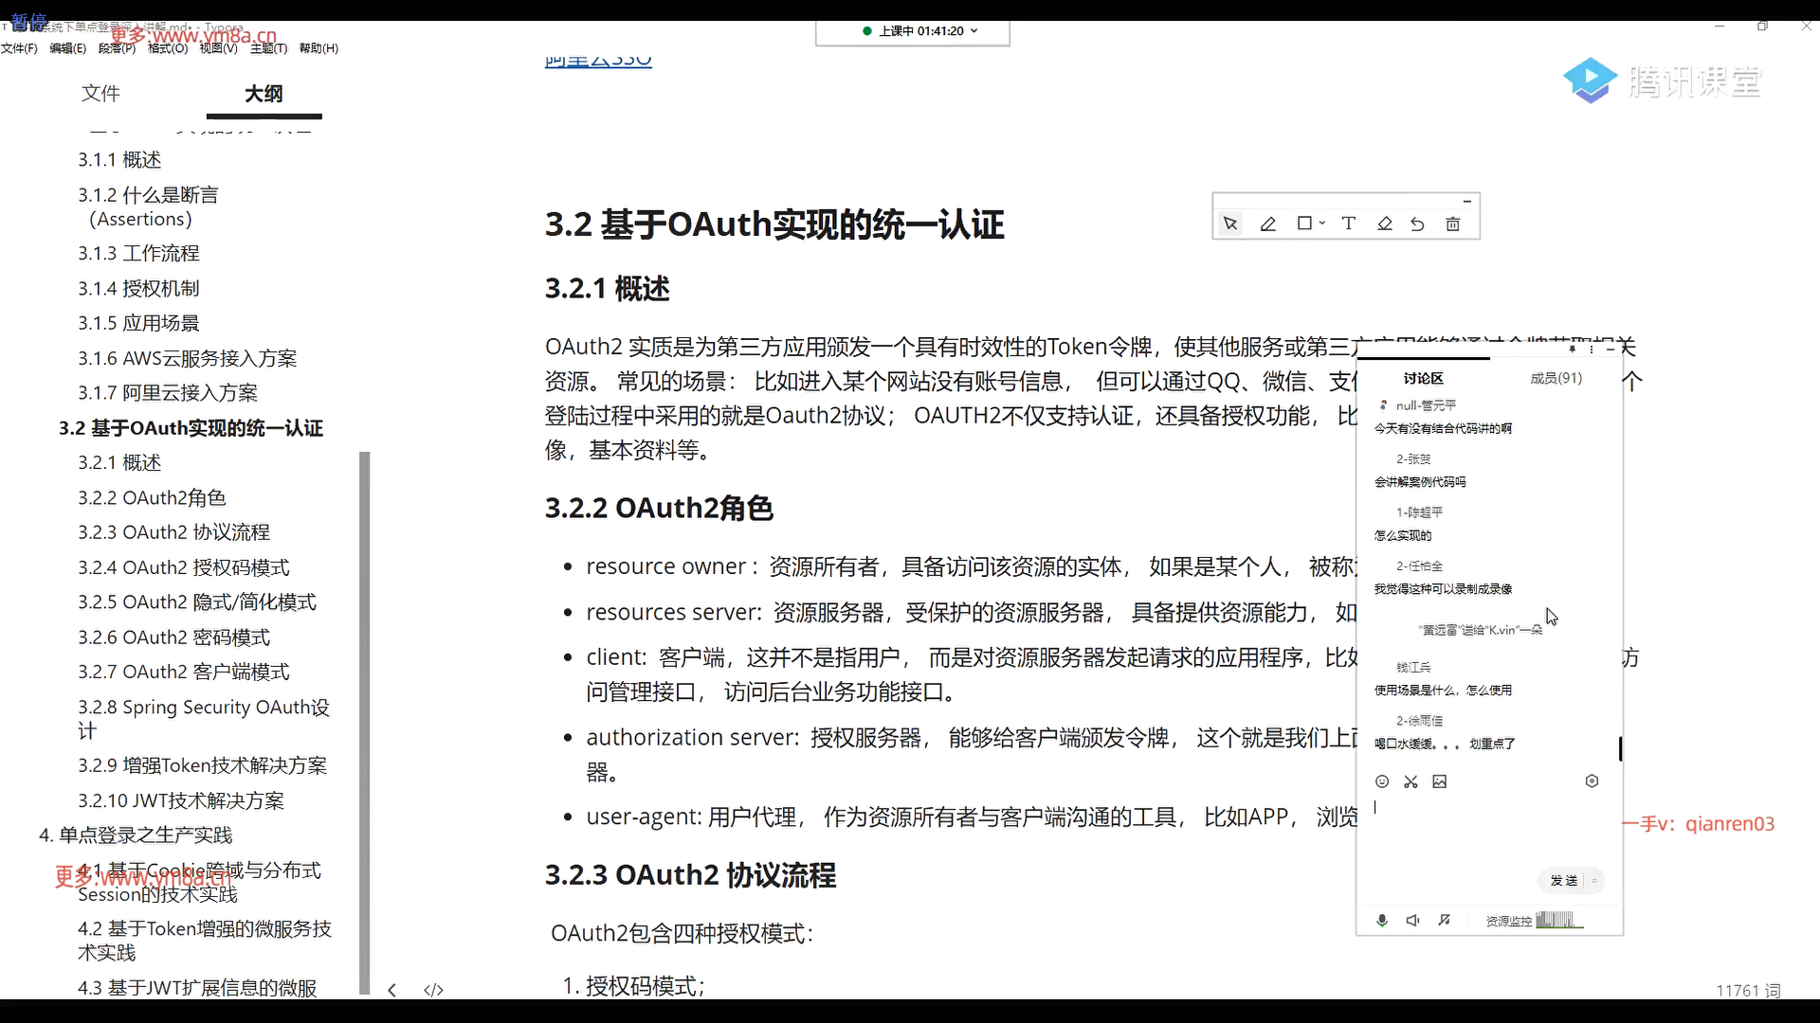Click the scissors screenshot icon
1820x1023 pixels.
click(1410, 781)
